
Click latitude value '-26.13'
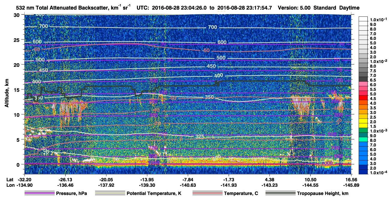pos(65,179)
